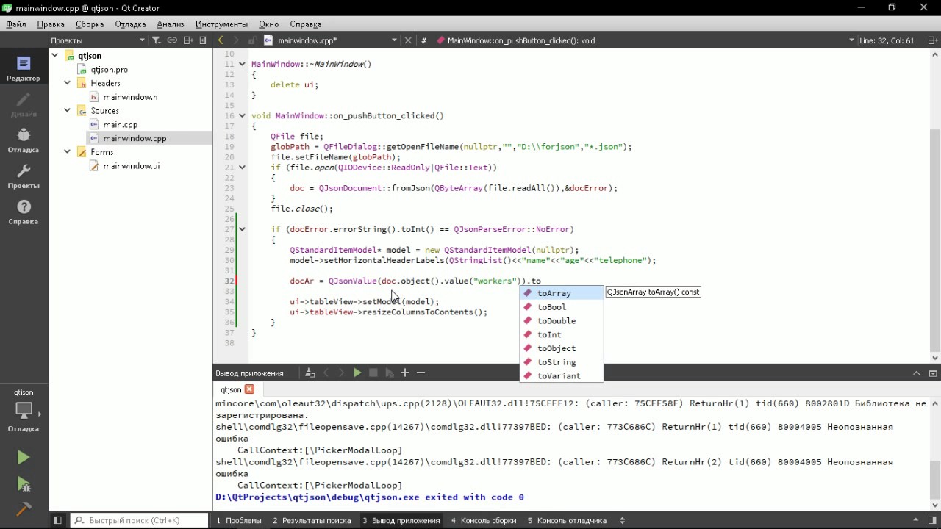Click the filter tree icon in Projects panel
941x529 pixels.
pos(156,40)
